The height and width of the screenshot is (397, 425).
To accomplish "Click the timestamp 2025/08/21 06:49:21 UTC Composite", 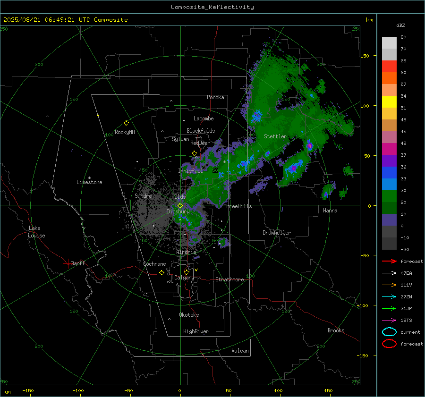I will (x=65, y=20).
